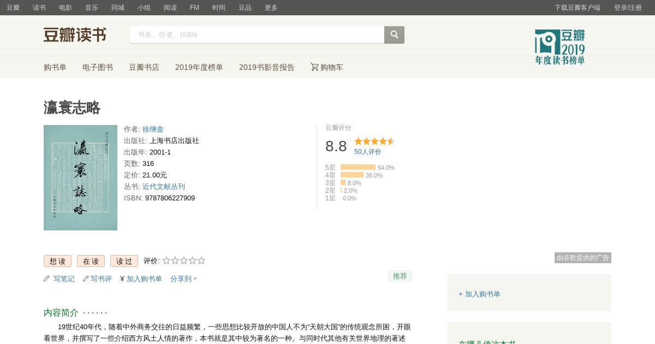Mark the book as 读过
The height and width of the screenshot is (344, 655).
pyautogui.click(x=124, y=261)
